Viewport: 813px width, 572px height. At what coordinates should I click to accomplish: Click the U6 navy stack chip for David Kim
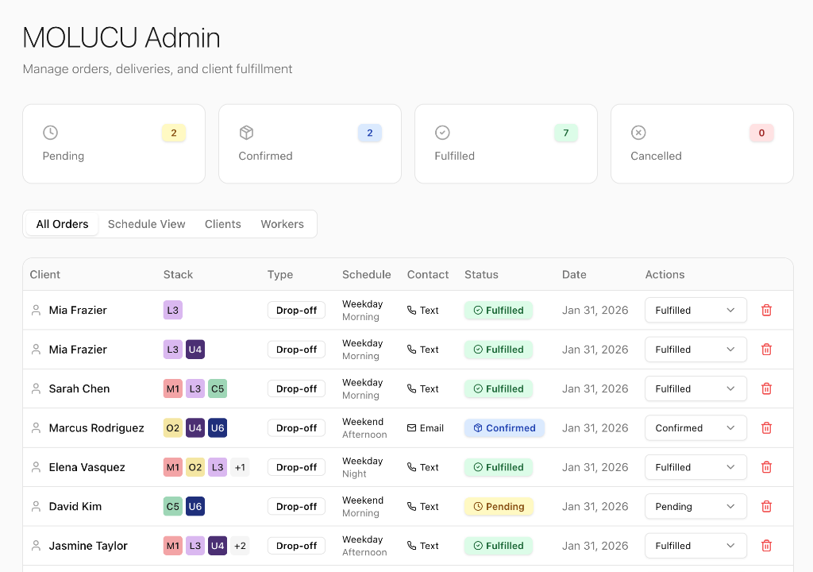[195, 507]
